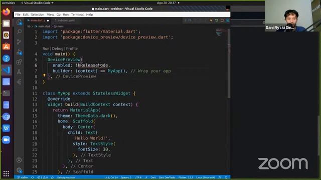The width and height of the screenshot is (321, 180).
Task: Open the Edit menu
Action: (26, 14)
